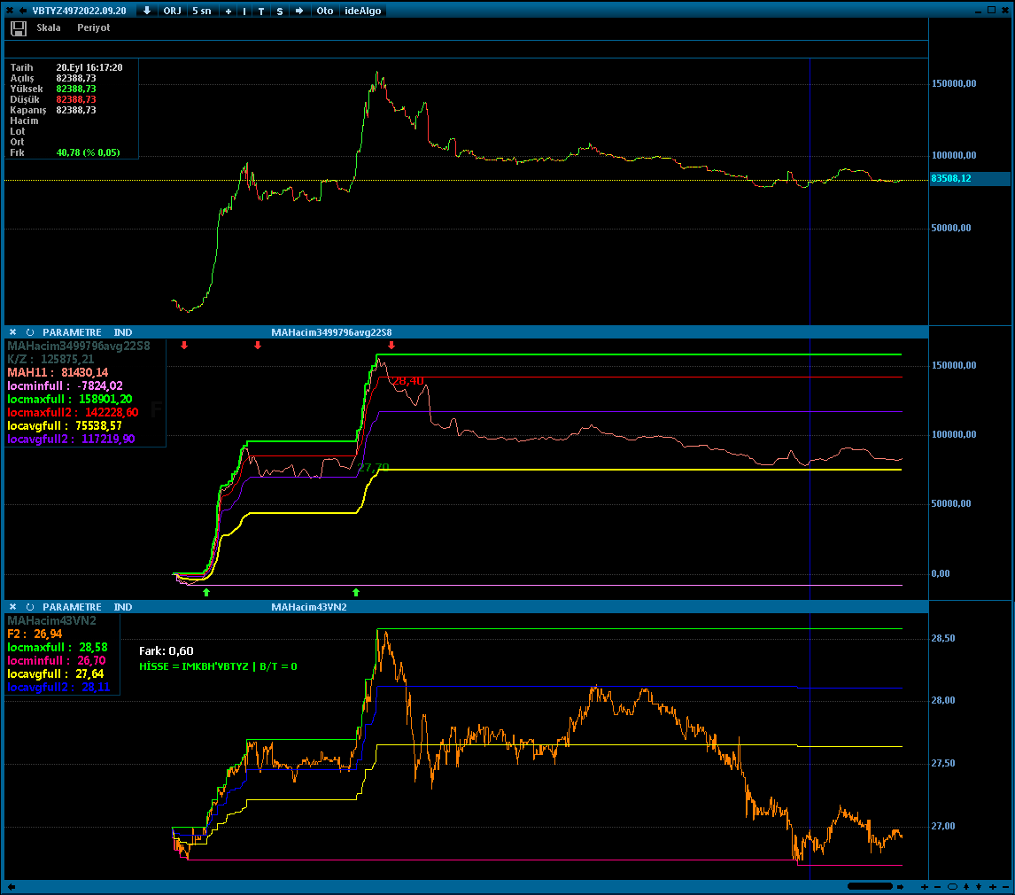
Task: Click the last plus icon in the bottom bar
Action: pyautogui.click(x=993, y=886)
